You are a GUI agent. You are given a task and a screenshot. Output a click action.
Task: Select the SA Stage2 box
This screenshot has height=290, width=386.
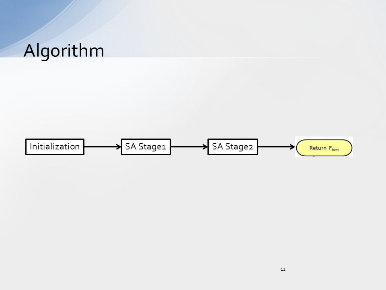point(233,147)
